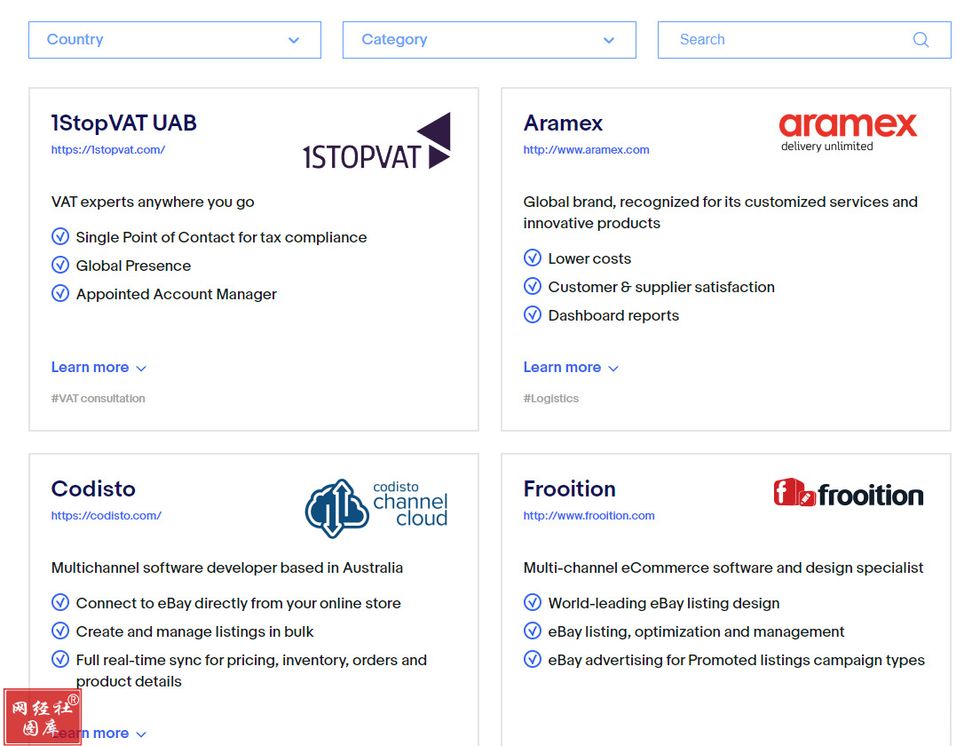This screenshot has height=746, width=964.
Task: Click checkmark icon beside Single Point of Contact
Action: (x=60, y=236)
